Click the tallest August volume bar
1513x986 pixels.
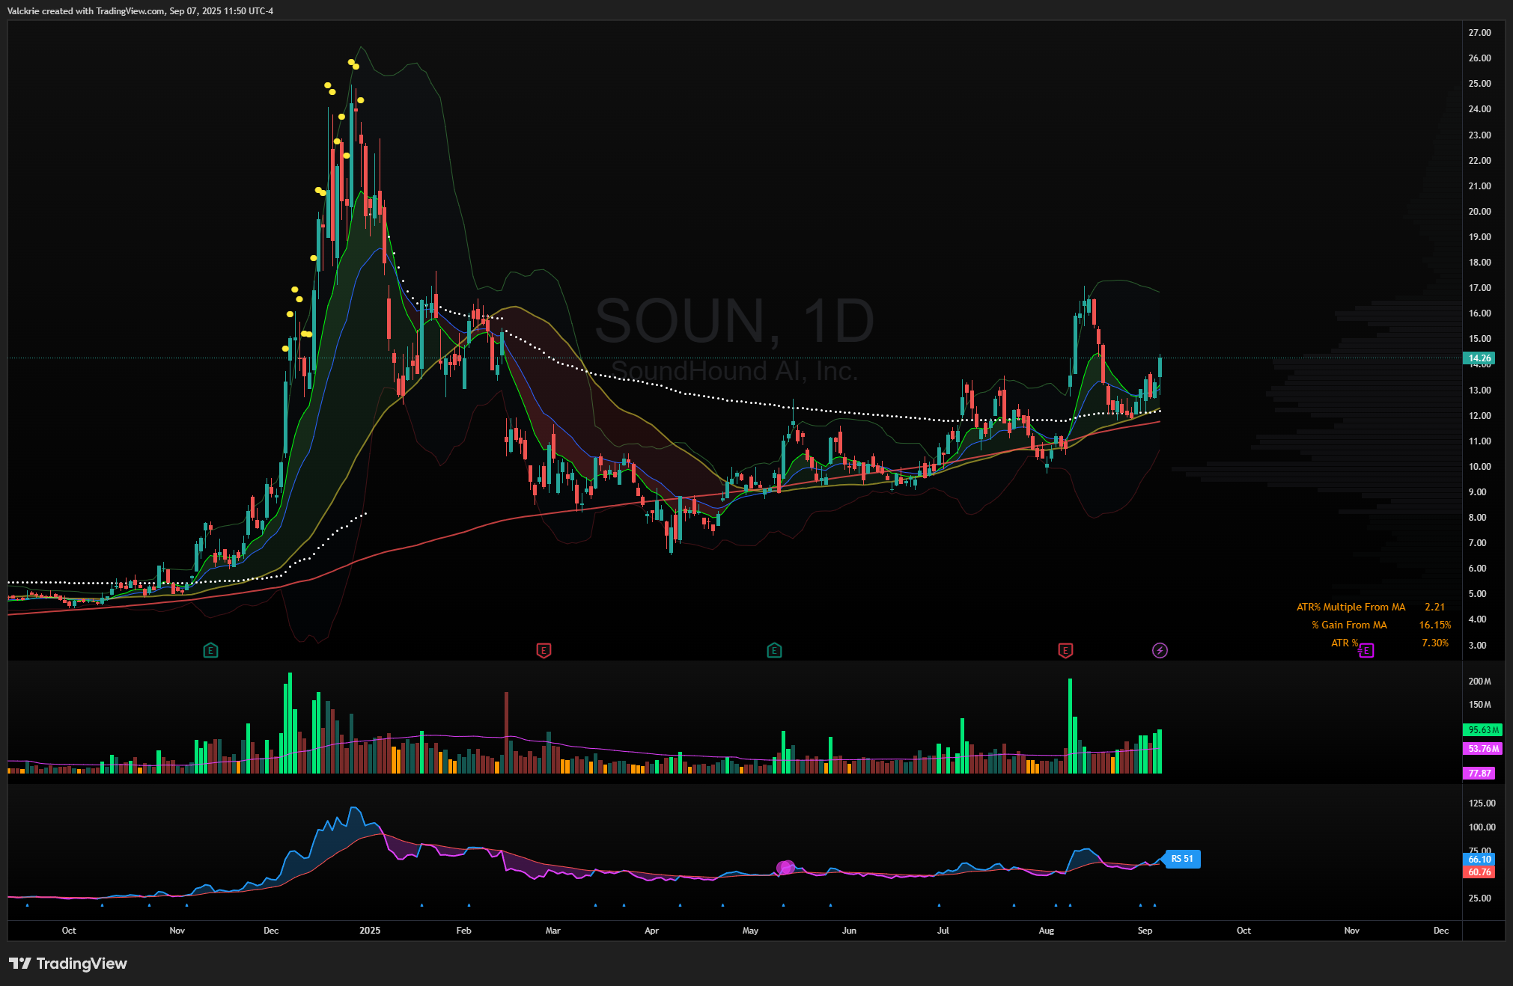[x=1070, y=726]
